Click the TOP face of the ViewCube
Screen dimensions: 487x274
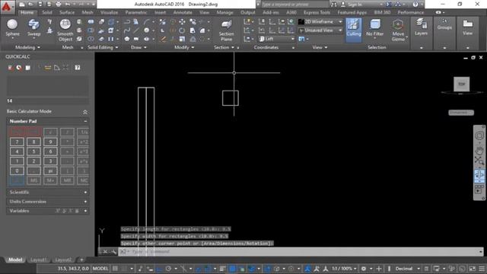coord(462,84)
